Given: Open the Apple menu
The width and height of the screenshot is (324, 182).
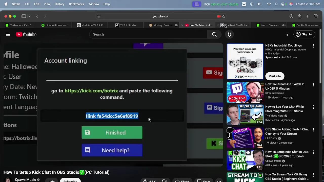Looking at the screenshot, I should click(x=6, y=4).
